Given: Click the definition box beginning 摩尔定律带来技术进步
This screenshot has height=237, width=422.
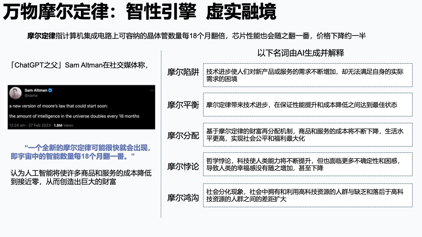Looking at the screenshot, I should click(308, 105).
